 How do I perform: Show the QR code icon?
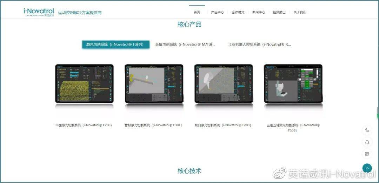coord(367,154)
